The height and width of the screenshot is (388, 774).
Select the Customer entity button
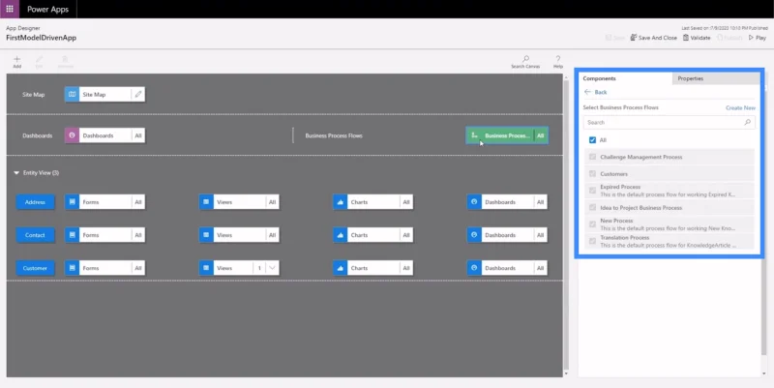(x=35, y=268)
